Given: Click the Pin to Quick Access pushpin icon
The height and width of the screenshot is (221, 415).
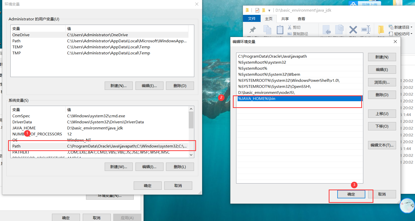Looking at the screenshot, I should tap(253, 30).
